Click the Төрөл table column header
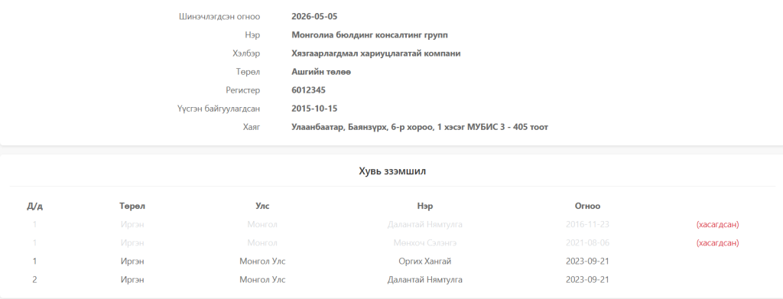The height and width of the screenshot is (299, 783). (x=132, y=206)
